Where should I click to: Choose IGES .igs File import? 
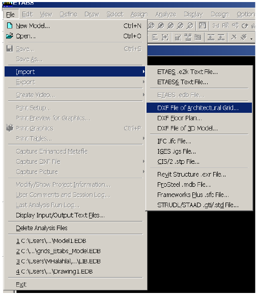199,152
